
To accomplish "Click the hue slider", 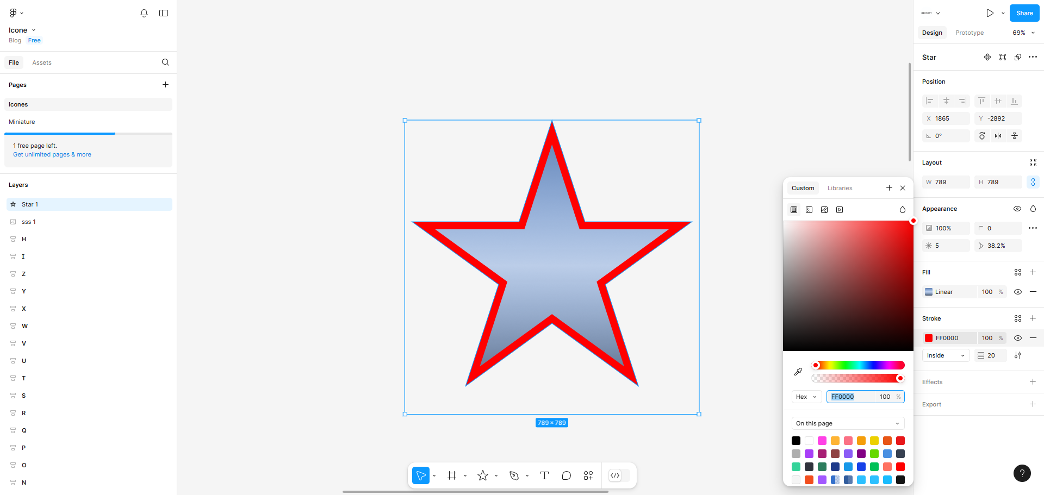I will 858,365.
